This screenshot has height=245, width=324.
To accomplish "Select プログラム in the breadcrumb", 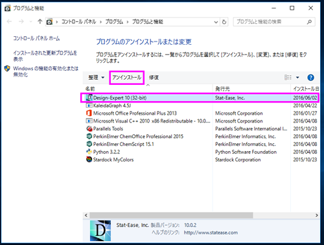I will pos(114,22).
